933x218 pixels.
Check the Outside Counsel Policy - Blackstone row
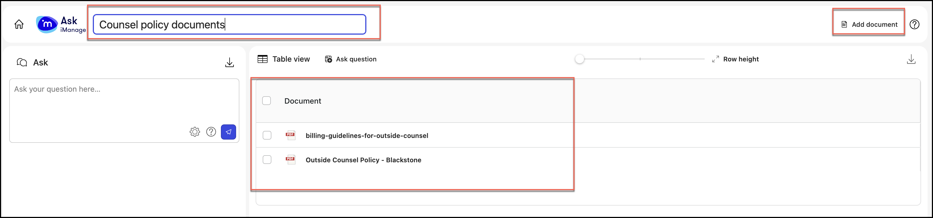(x=267, y=160)
